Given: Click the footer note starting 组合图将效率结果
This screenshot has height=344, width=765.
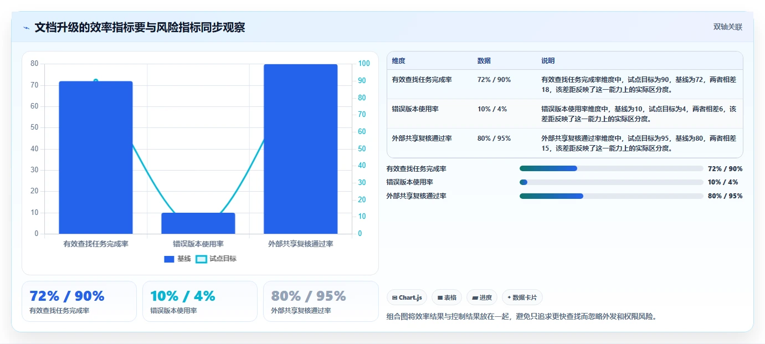Looking at the screenshot, I should (x=521, y=317).
